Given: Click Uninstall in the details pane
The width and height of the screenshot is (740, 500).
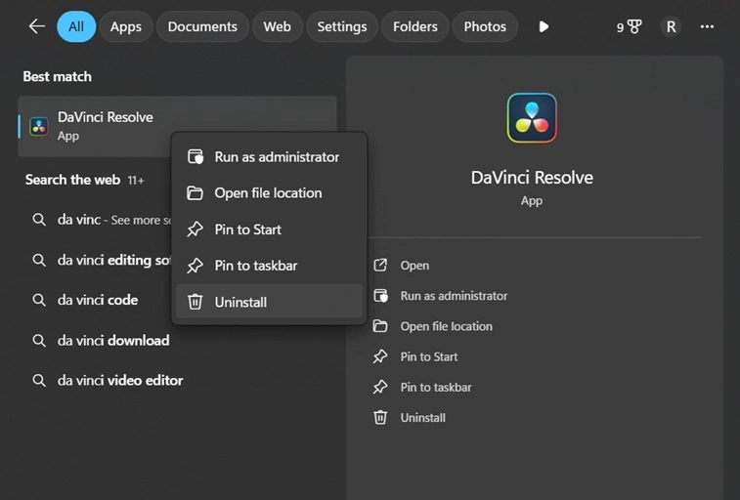Looking at the screenshot, I should click(422, 418).
